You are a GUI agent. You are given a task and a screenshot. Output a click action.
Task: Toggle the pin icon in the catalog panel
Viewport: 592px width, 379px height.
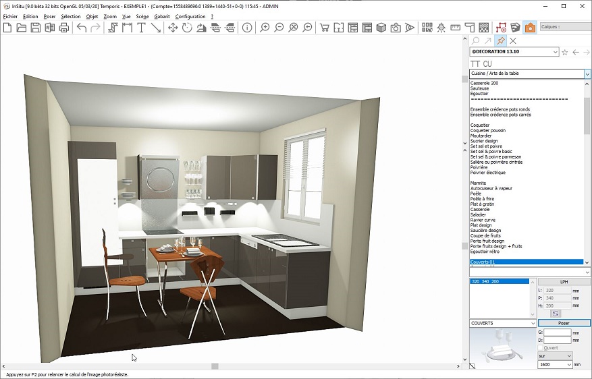point(500,41)
